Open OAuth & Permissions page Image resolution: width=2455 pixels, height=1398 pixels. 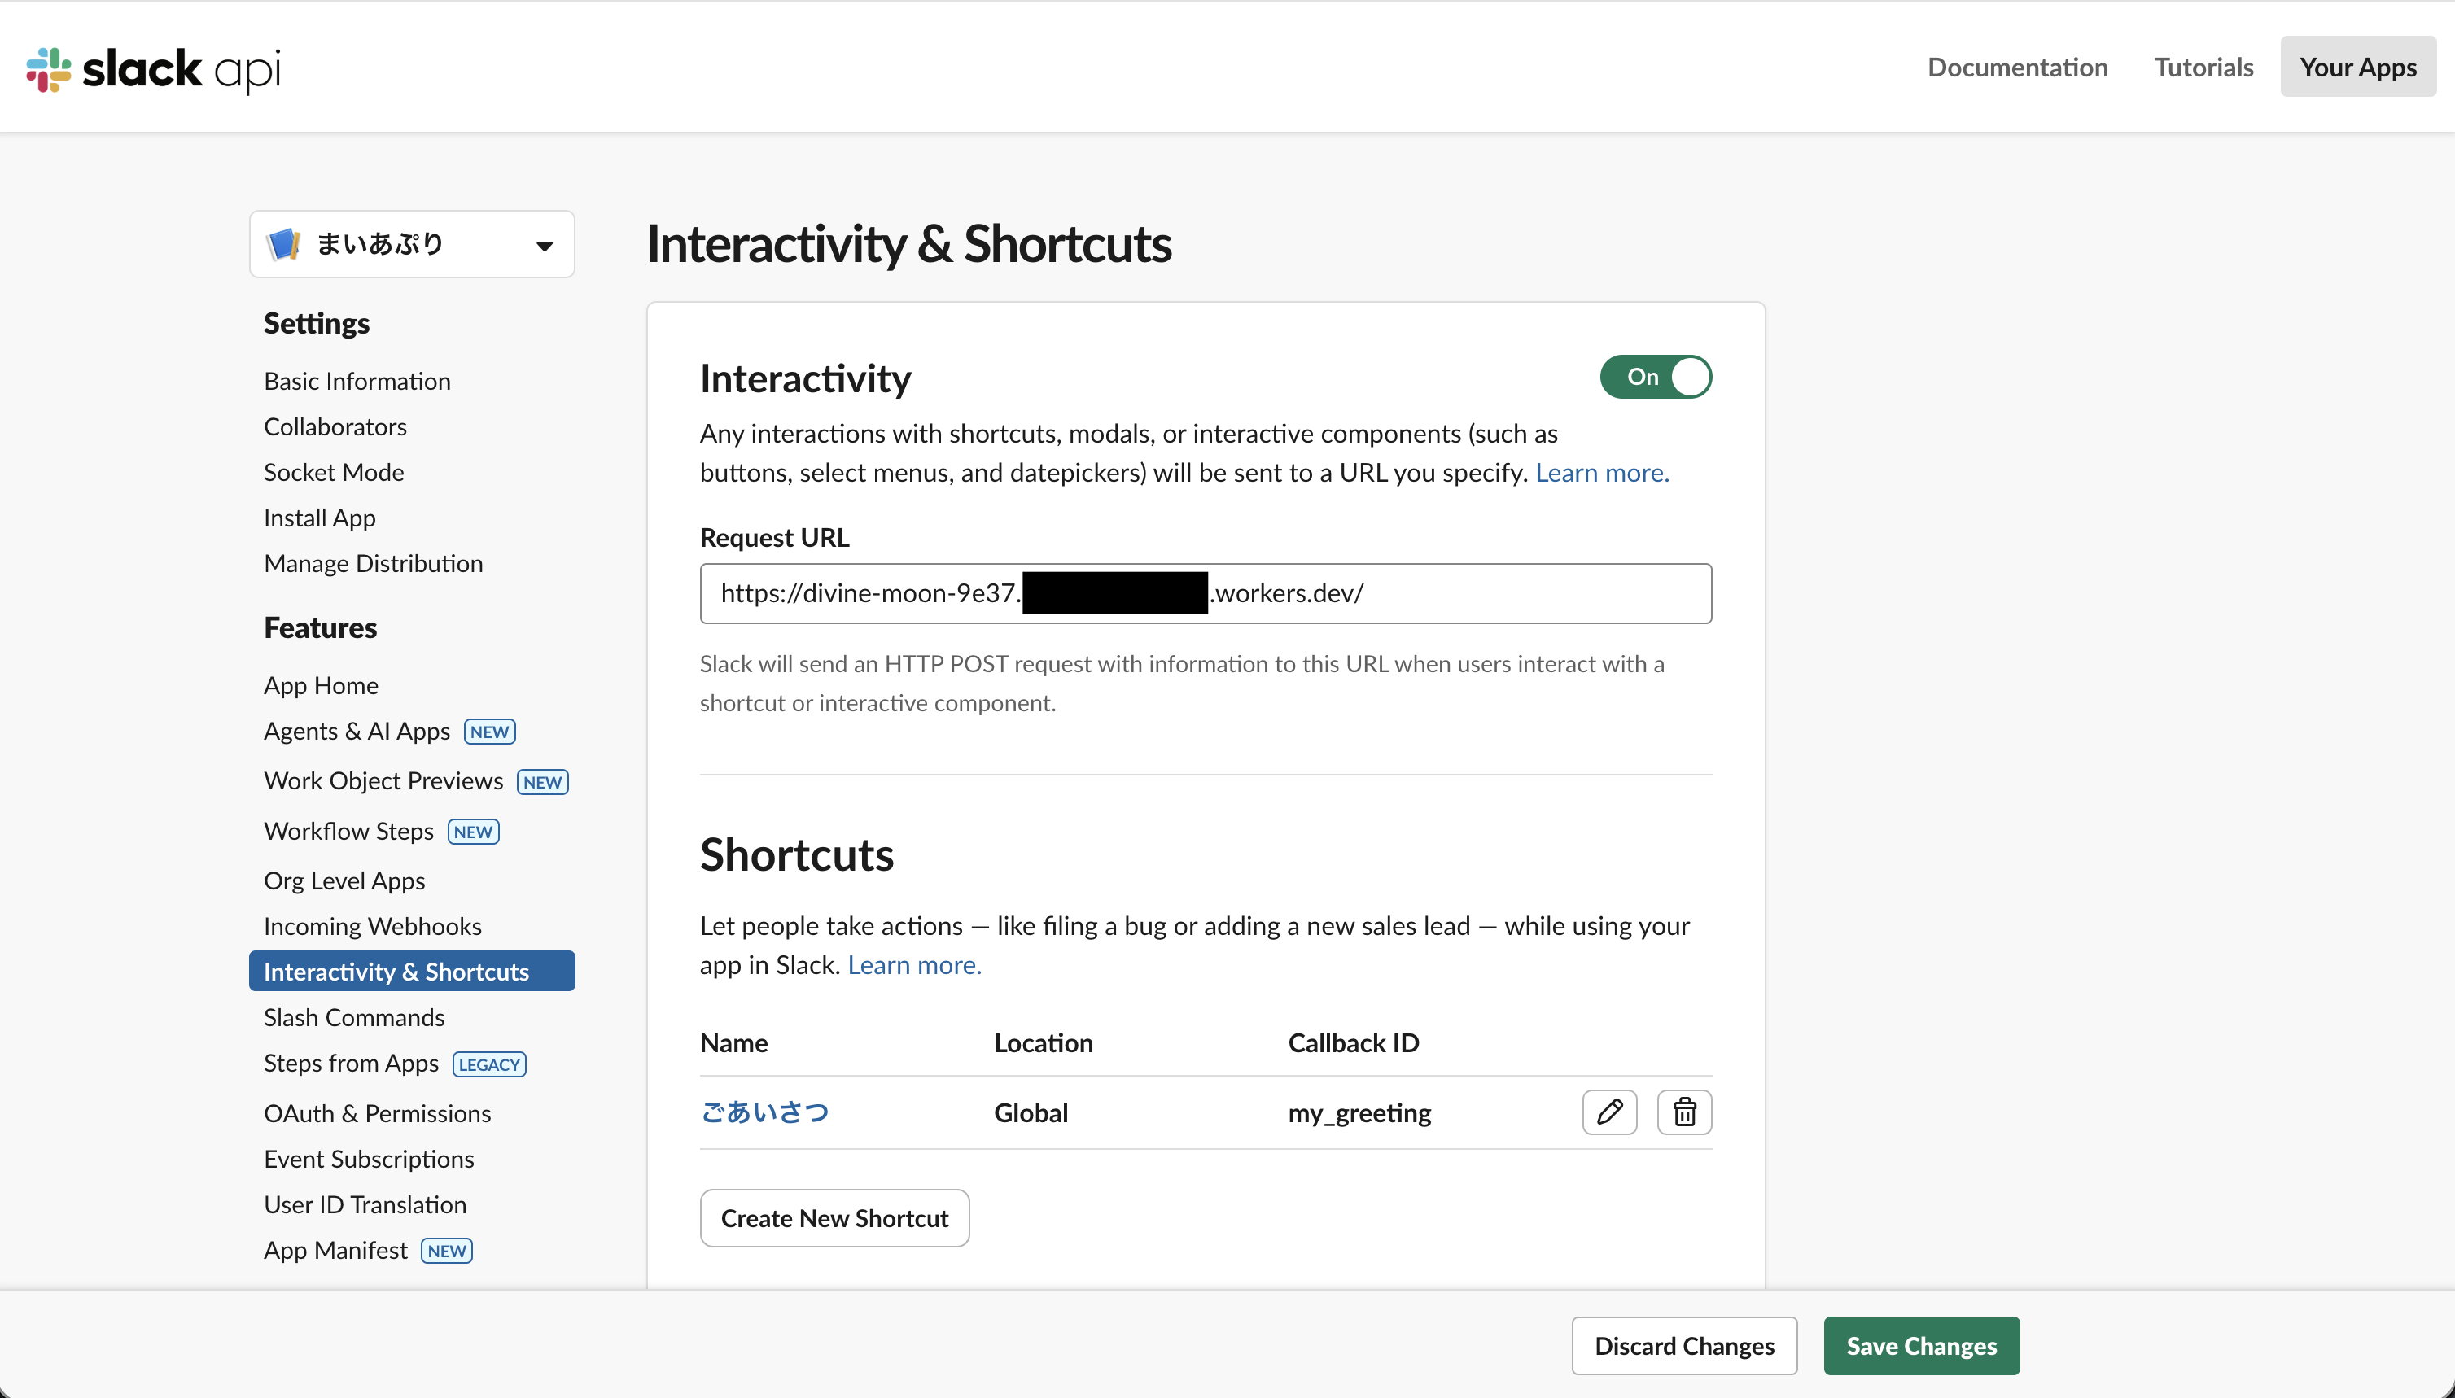click(377, 1113)
